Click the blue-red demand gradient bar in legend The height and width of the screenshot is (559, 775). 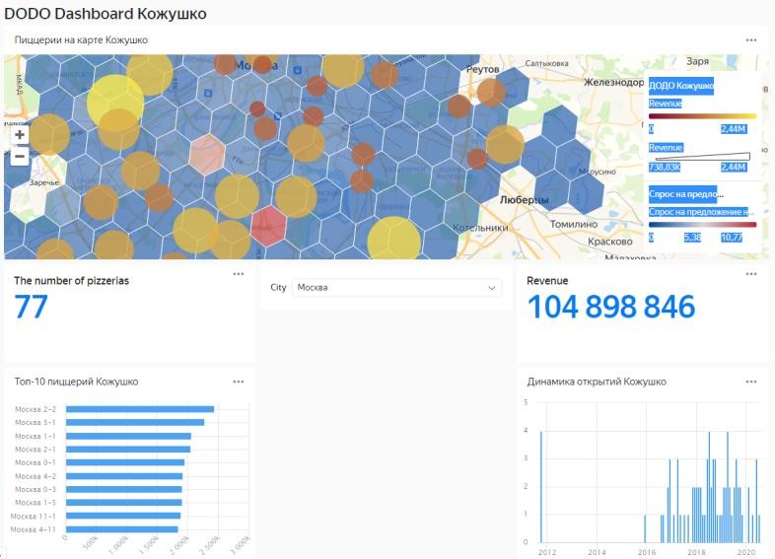coord(702,225)
